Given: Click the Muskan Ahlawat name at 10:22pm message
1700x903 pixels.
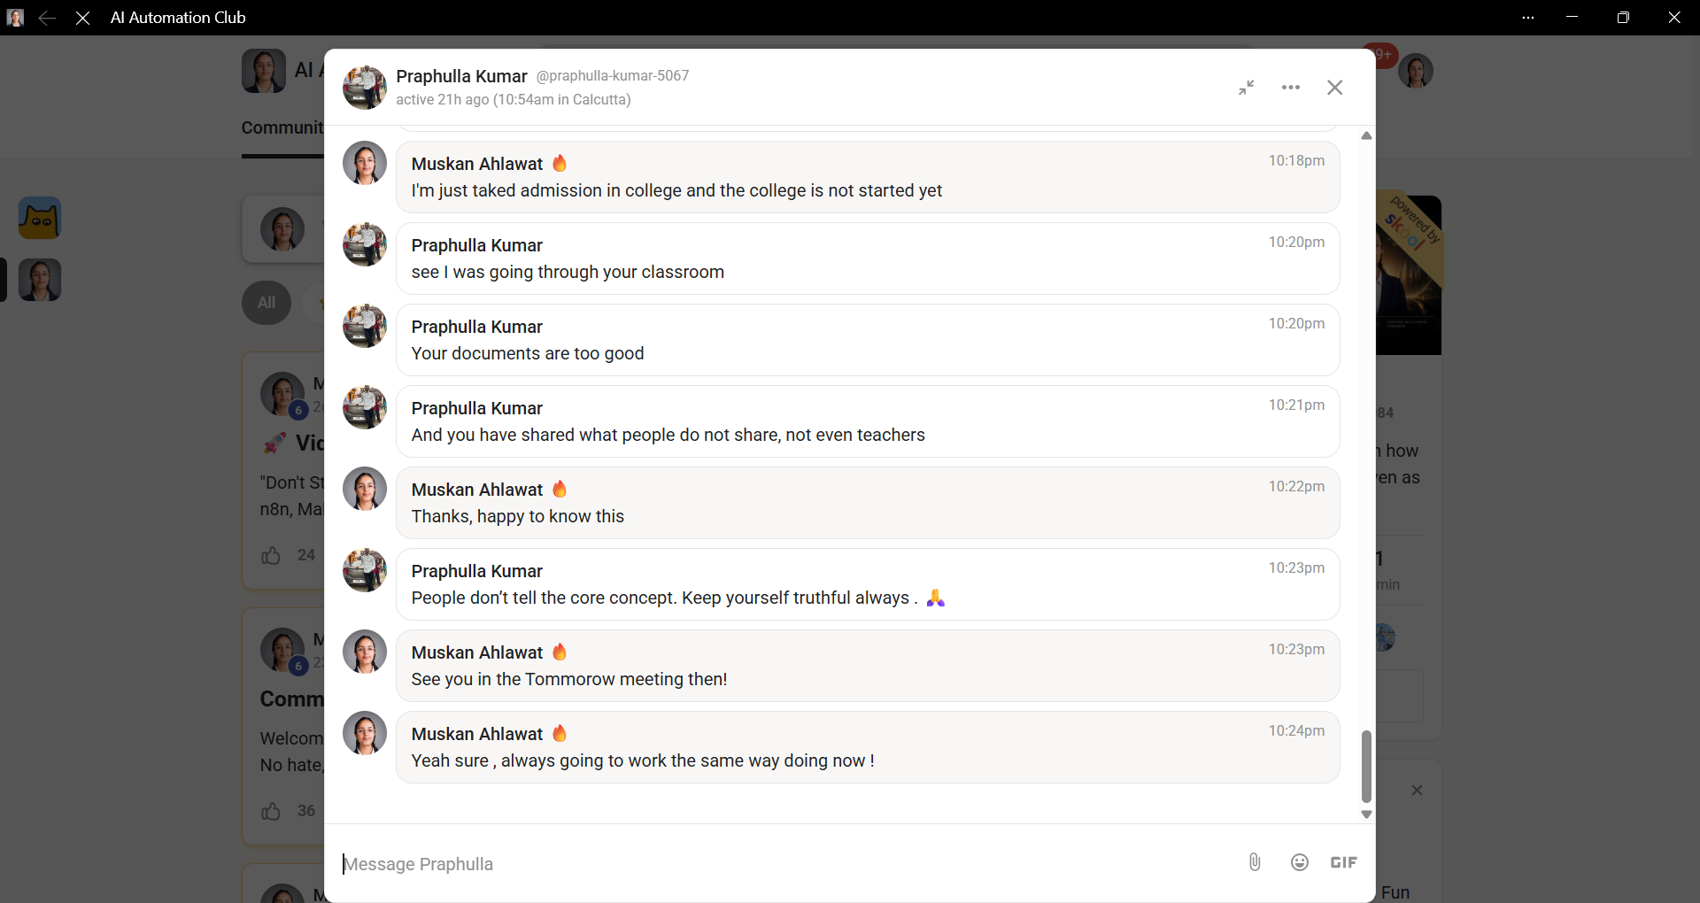Looking at the screenshot, I should tap(477, 490).
